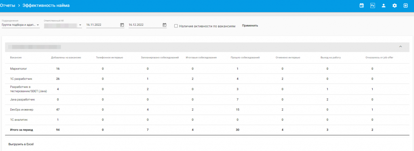The height and width of the screenshot is (151, 414).
Task: Click "Выгрузить в Excel" link
Action: click(21, 144)
